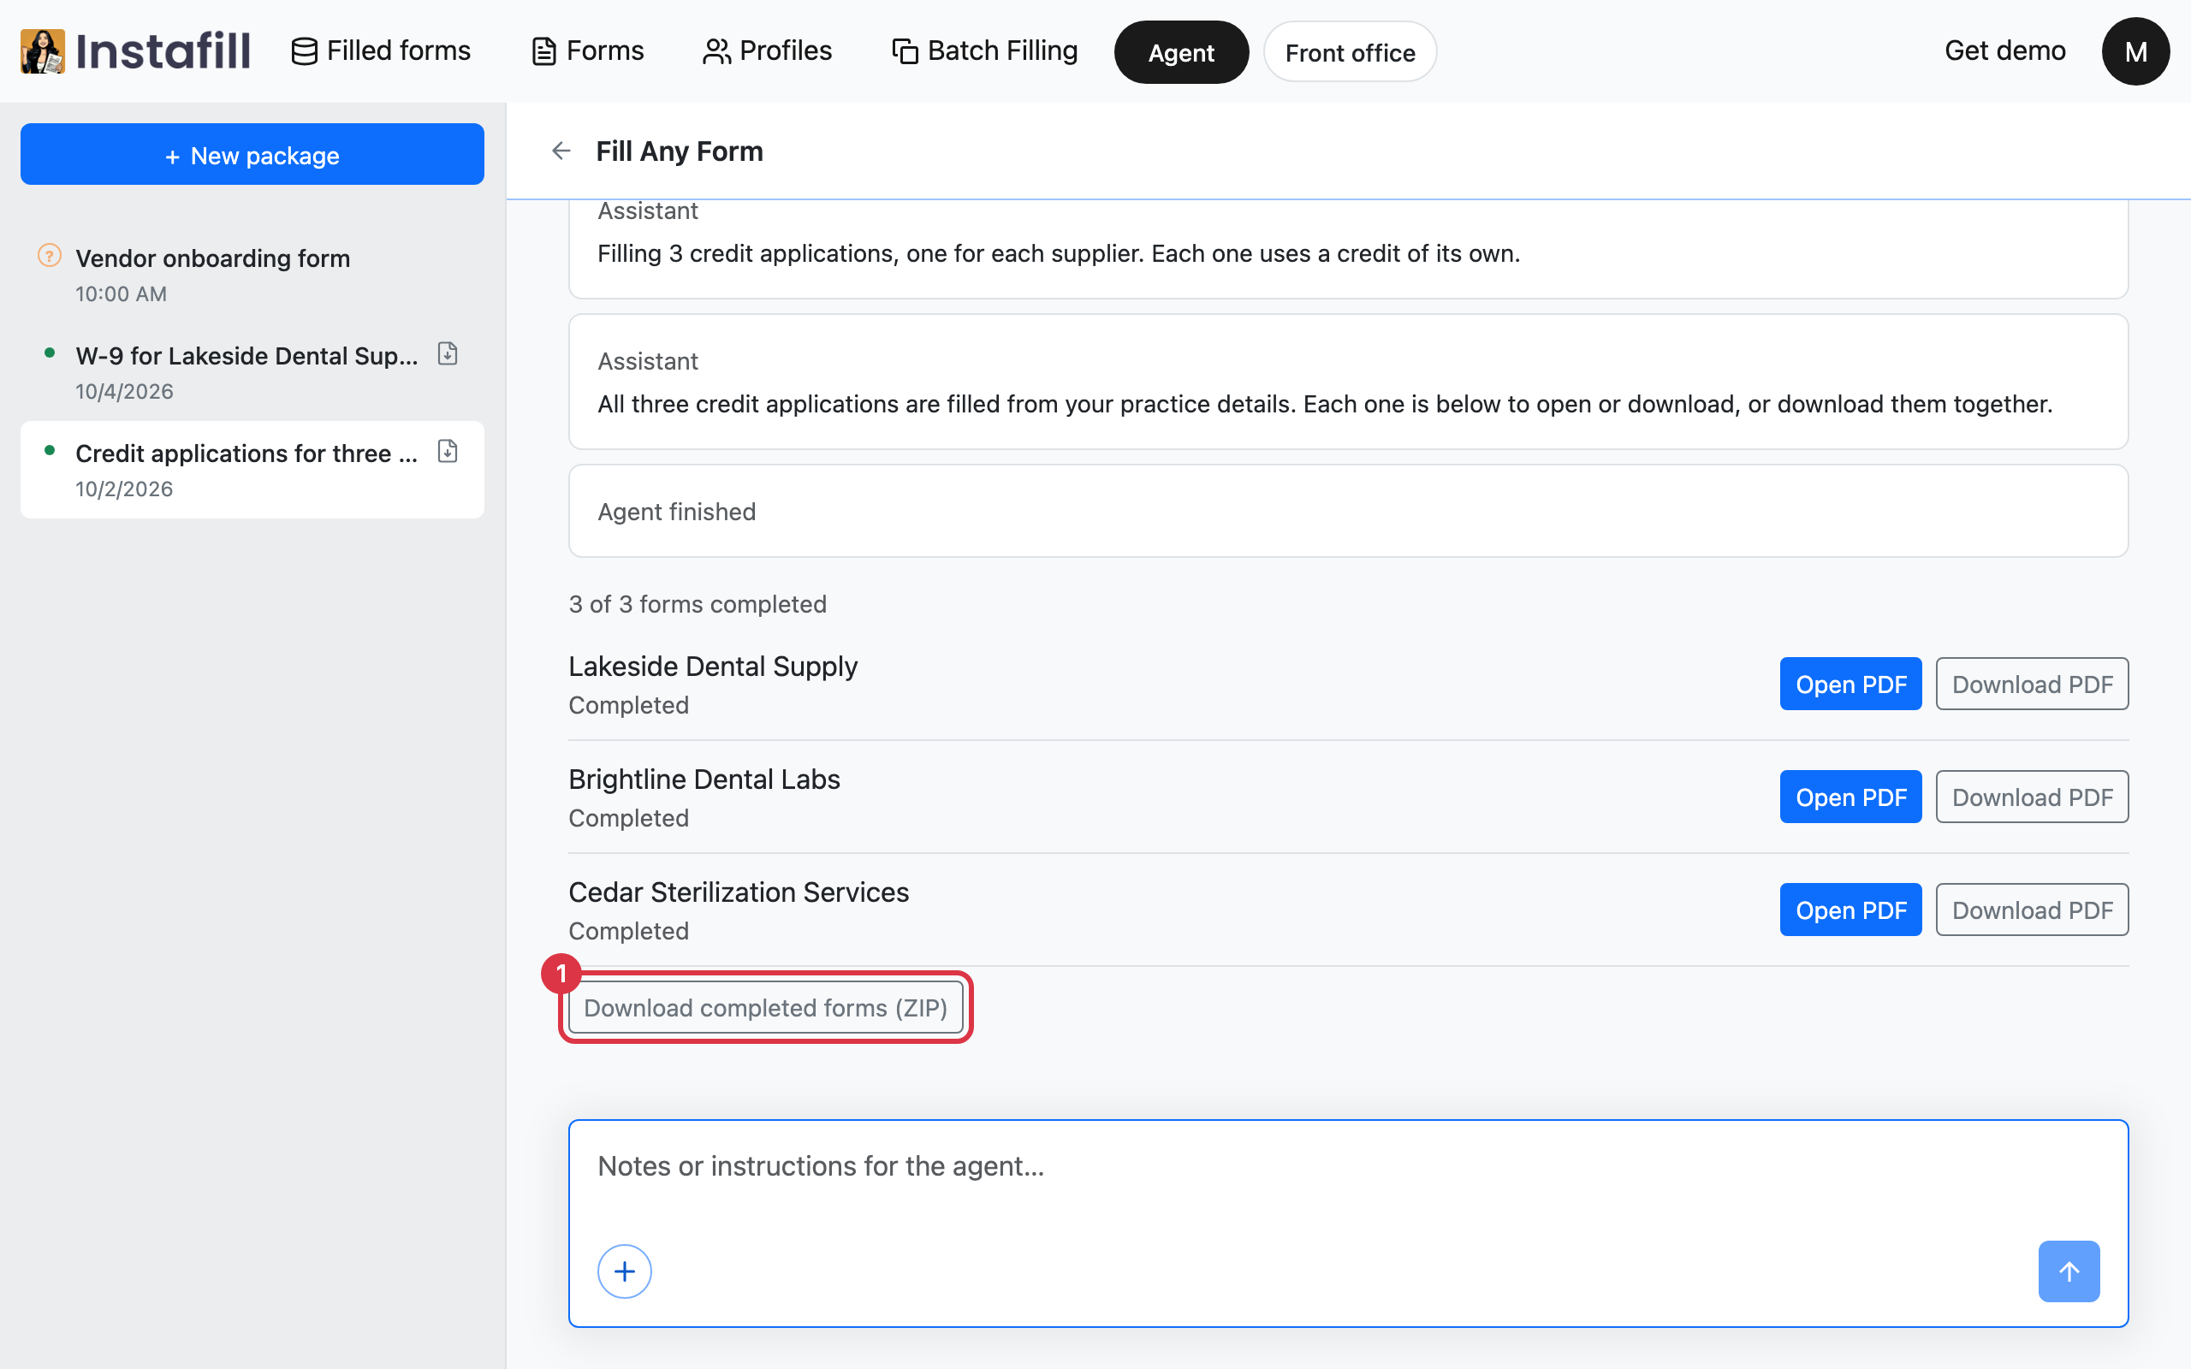Go back with the arrow beside Fill Any Form

(x=561, y=151)
